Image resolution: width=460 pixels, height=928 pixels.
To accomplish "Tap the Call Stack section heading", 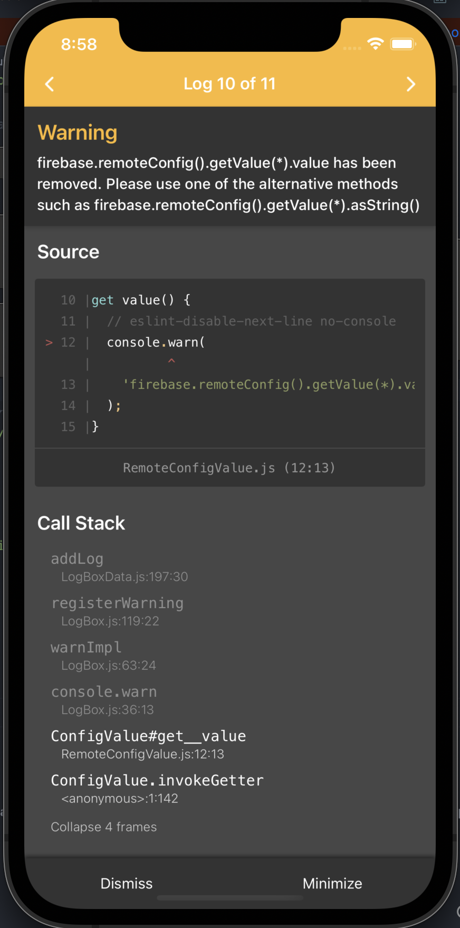I will pos(81,523).
